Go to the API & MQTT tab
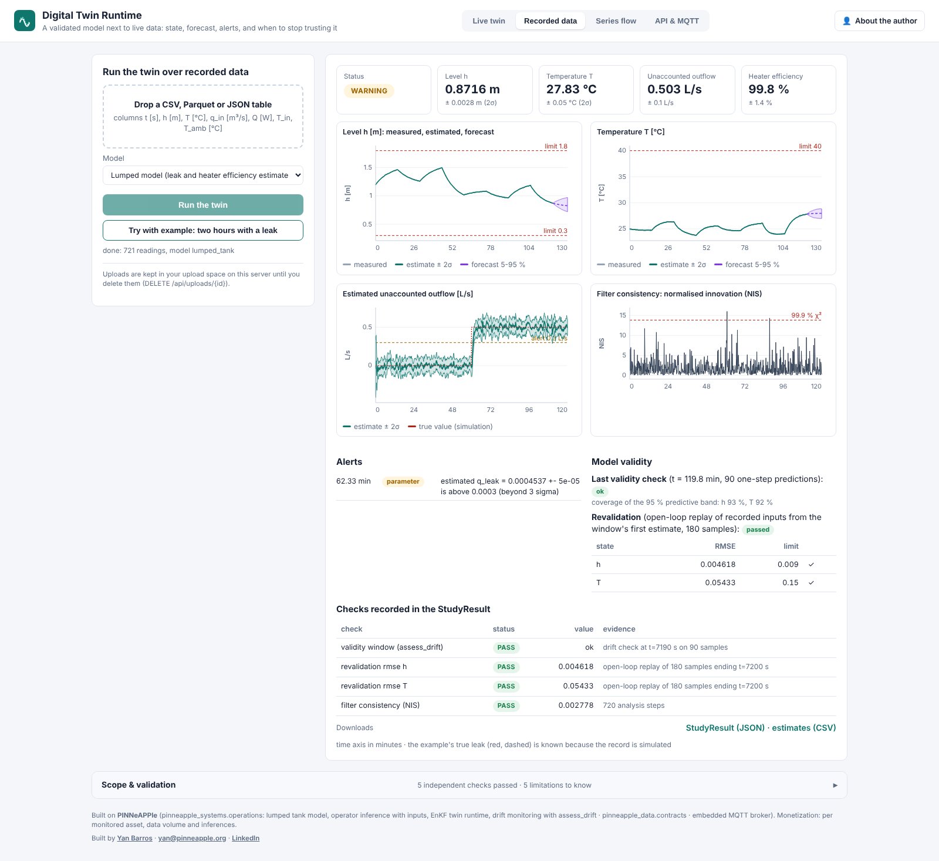This screenshot has height=861, width=939. click(677, 21)
